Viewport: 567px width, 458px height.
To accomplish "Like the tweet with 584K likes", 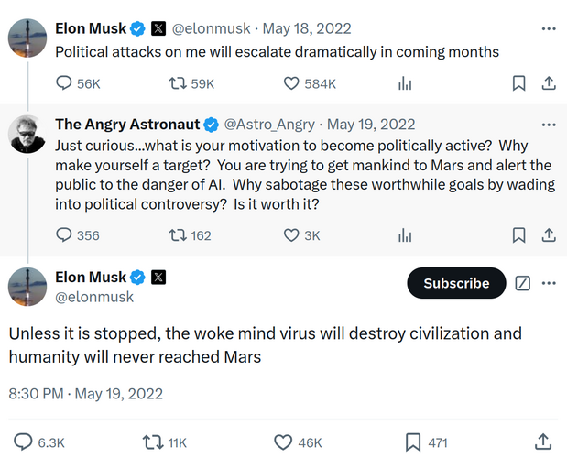I will click(x=291, y=83).
